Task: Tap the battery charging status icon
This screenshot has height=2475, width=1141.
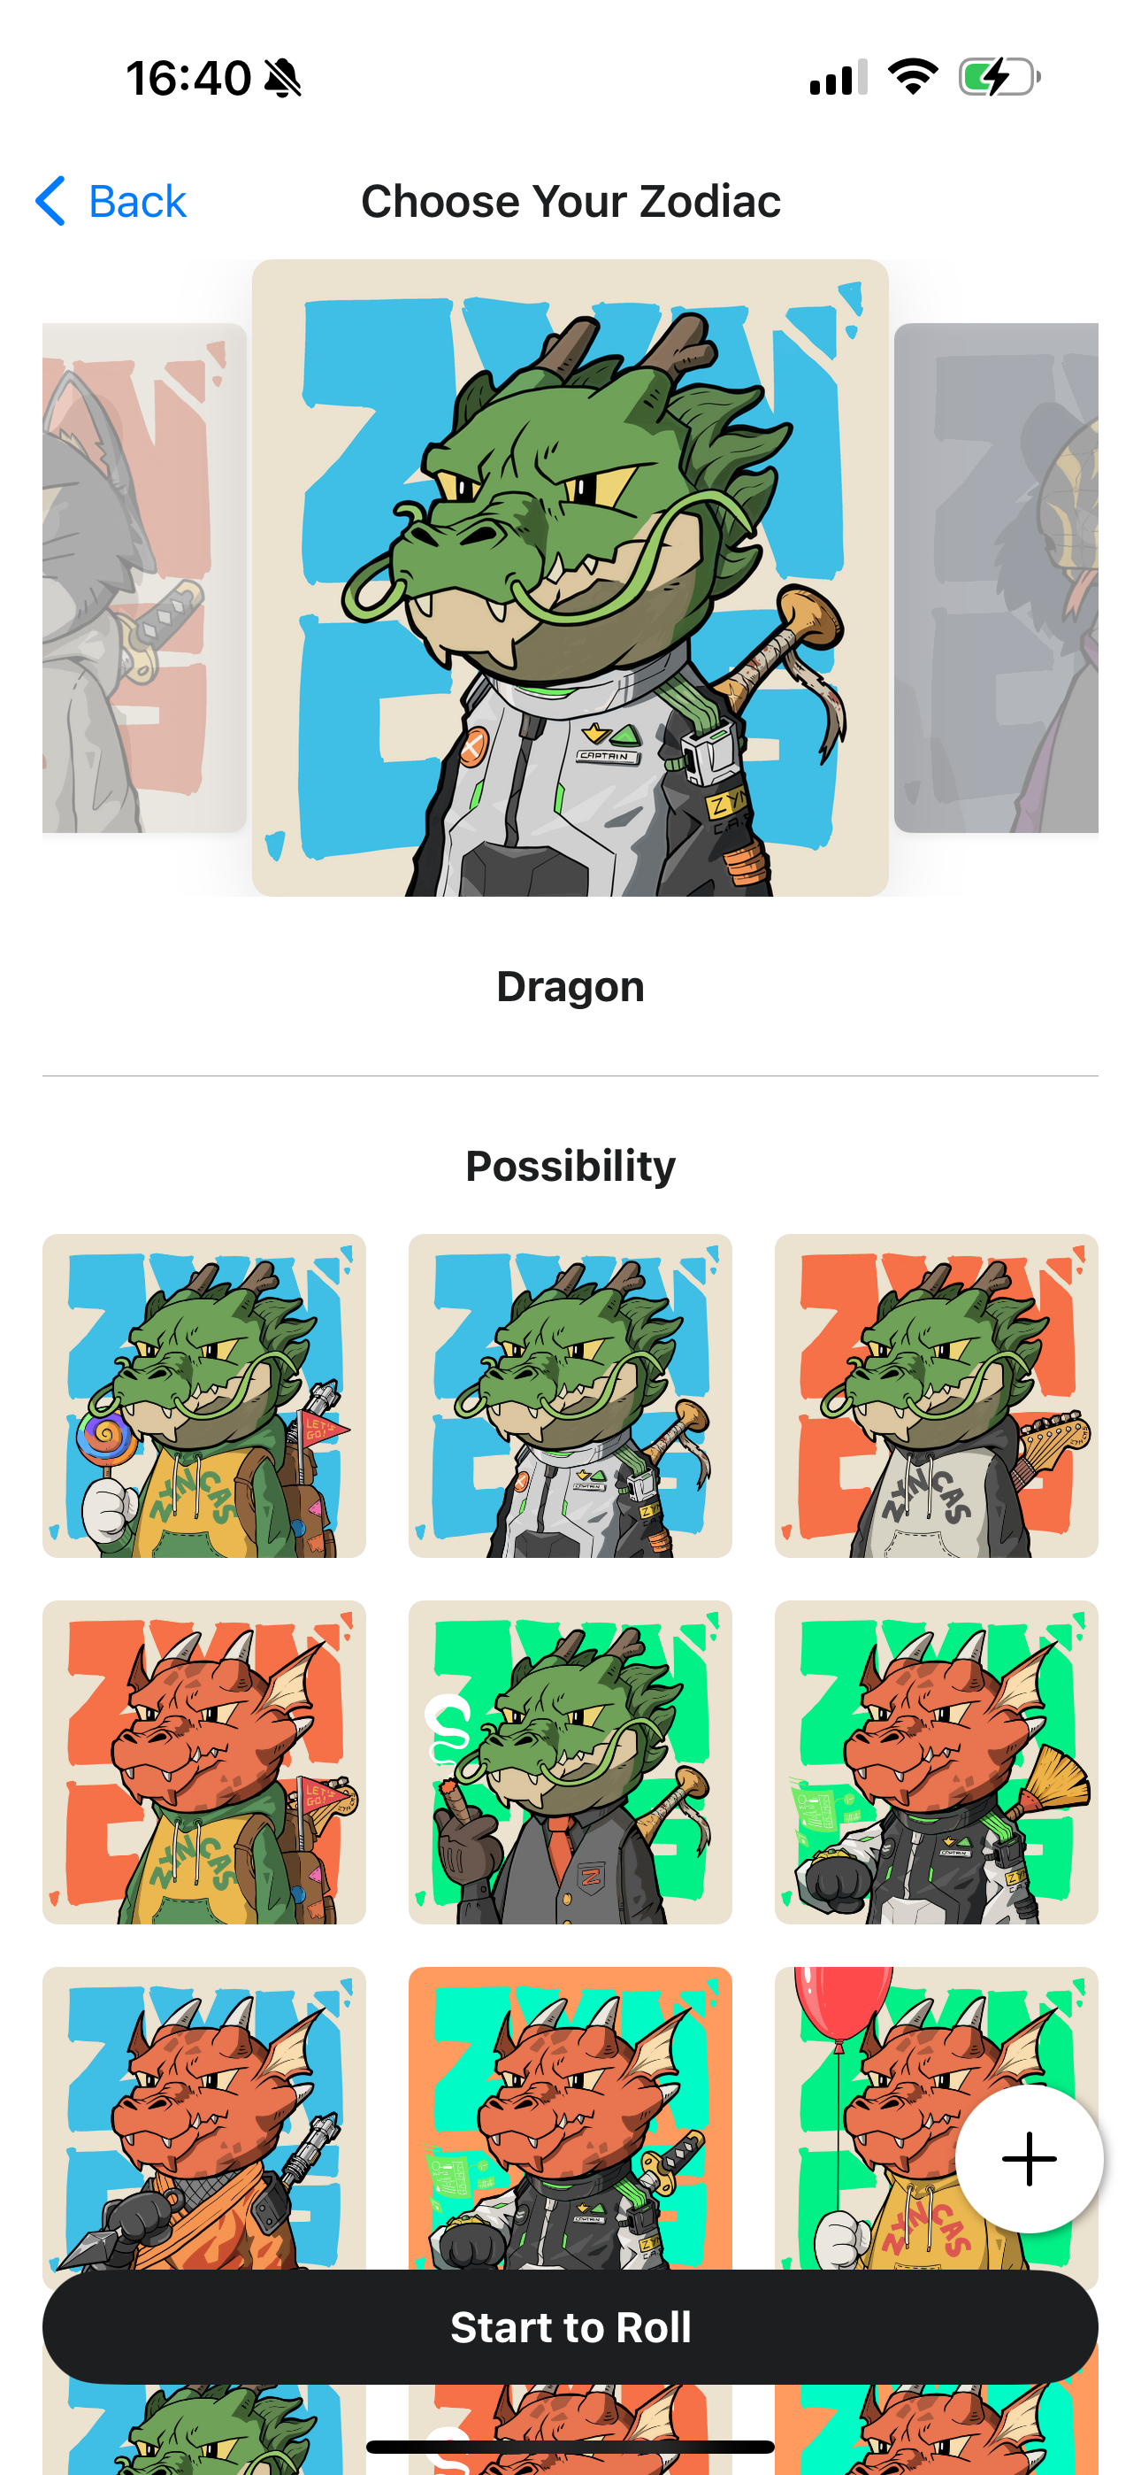Action: coord(999,77)
